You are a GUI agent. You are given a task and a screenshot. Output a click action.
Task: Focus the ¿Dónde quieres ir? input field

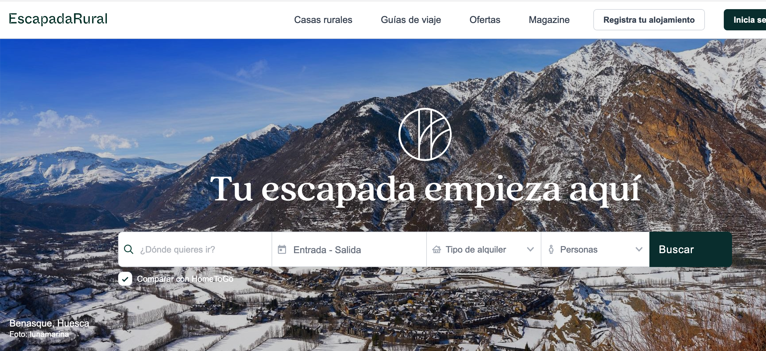(195, 249)
